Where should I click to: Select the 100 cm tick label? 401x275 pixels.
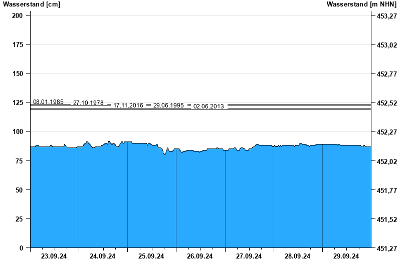[18, 131]
